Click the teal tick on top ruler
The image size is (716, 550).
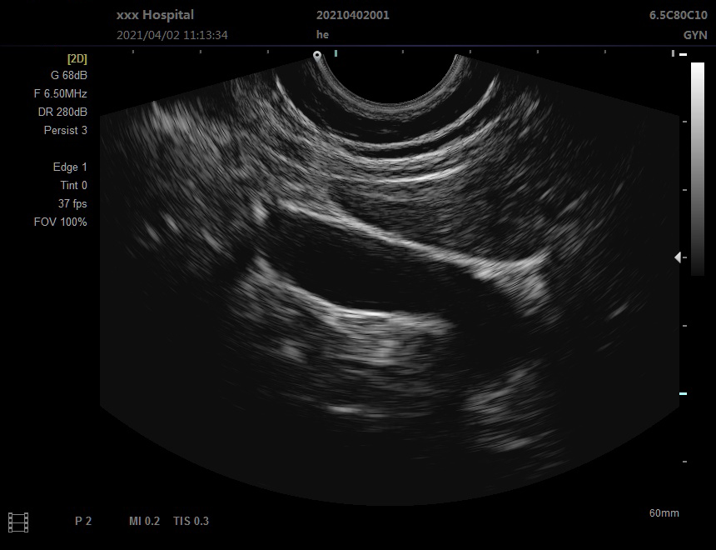click(336, 53)
